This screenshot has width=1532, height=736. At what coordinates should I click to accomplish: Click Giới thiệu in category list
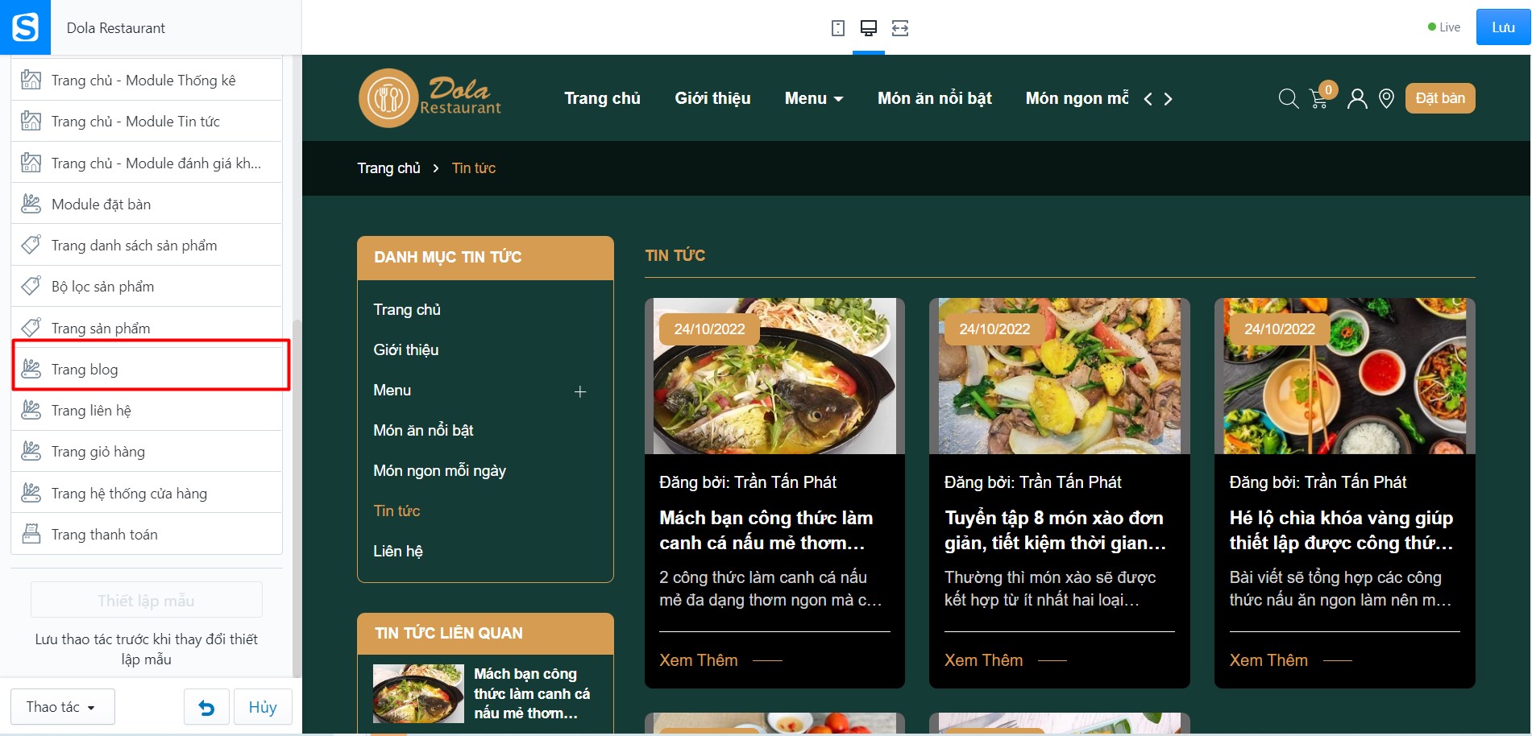(406, 349)
